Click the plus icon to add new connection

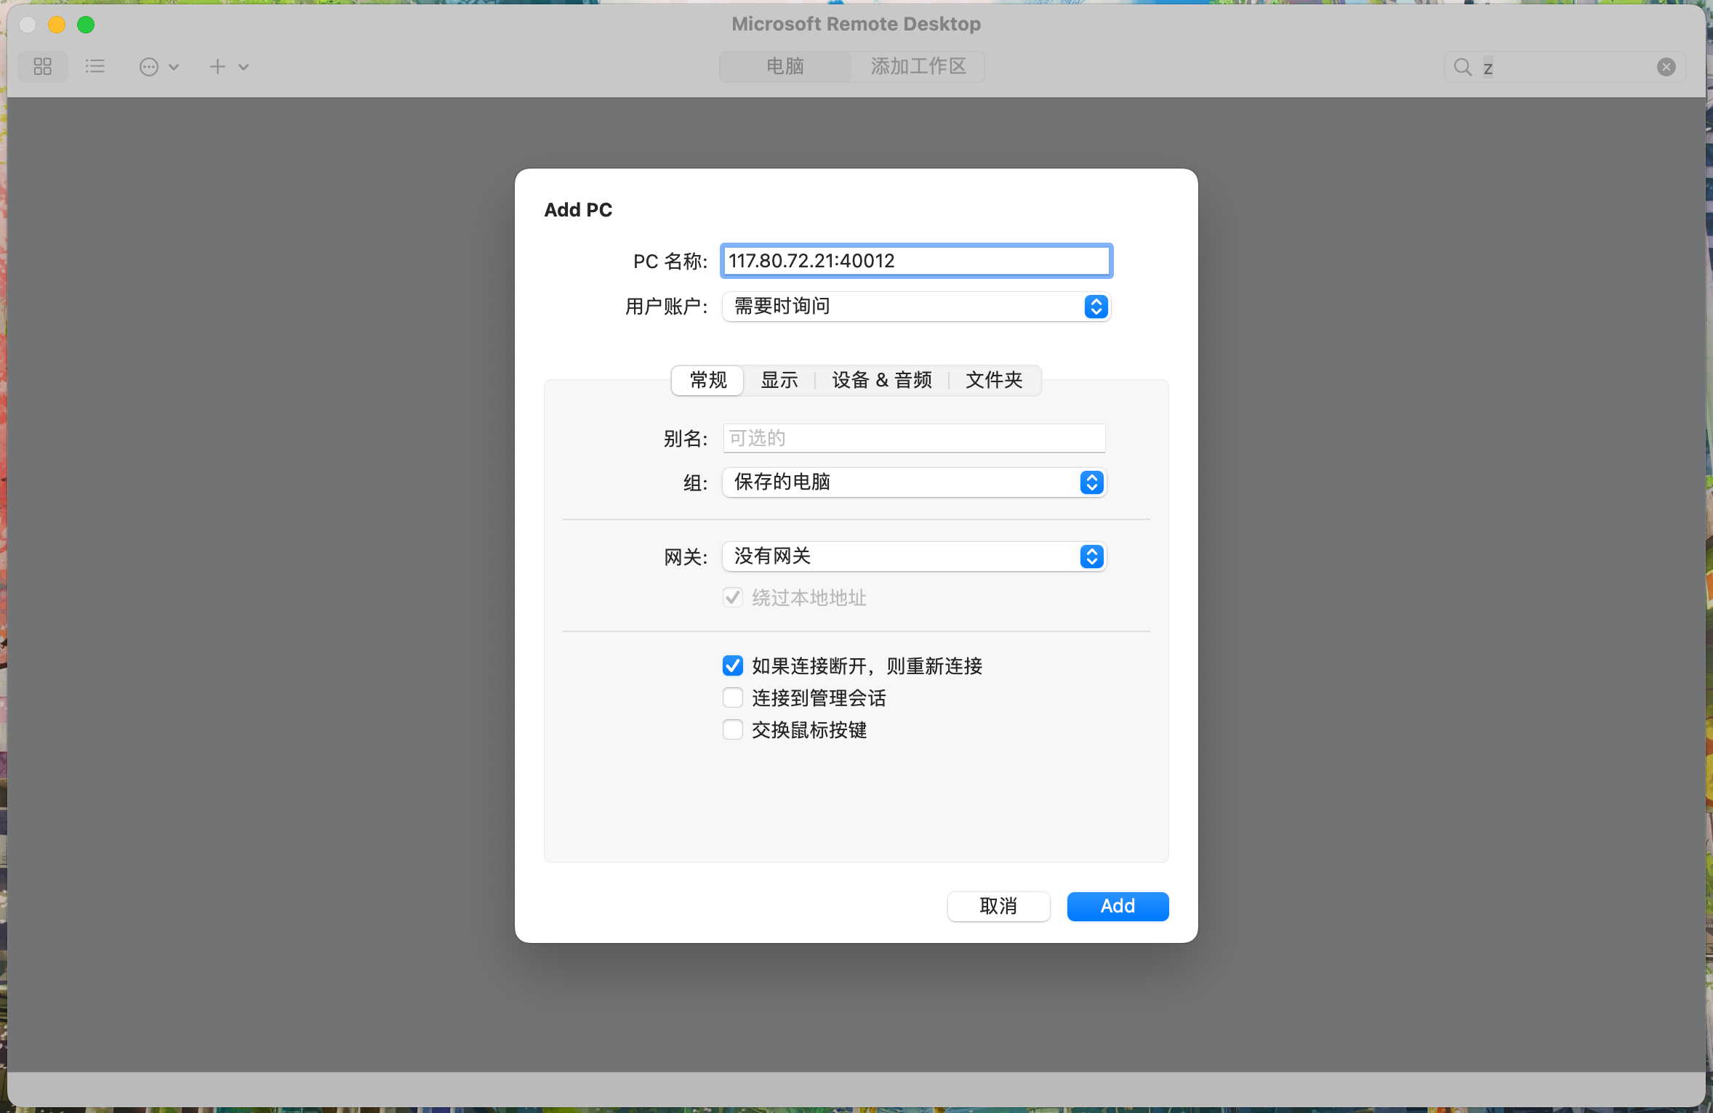tap(216, 66)
